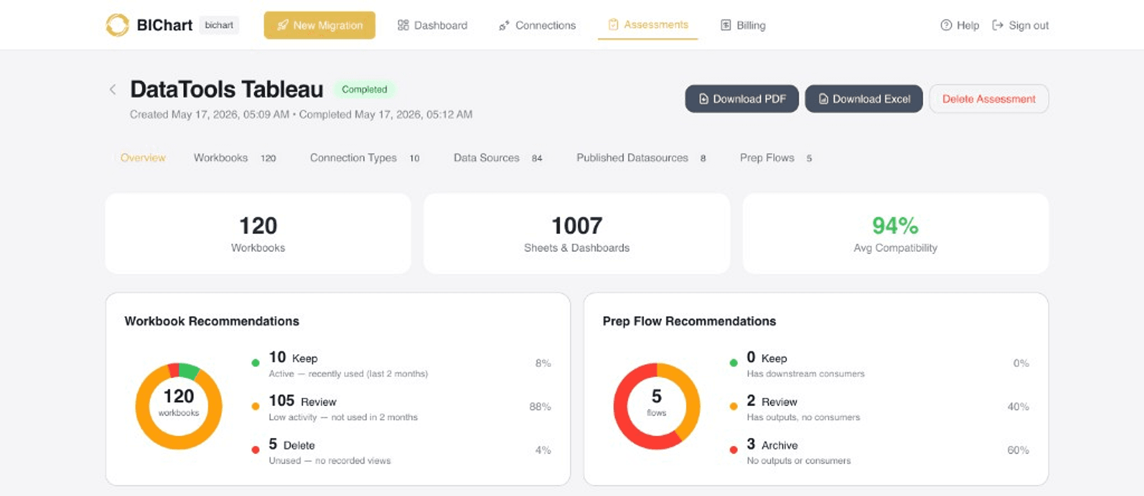Click the 1007 Sheets & Dashboards card

(x=576, y=233)
